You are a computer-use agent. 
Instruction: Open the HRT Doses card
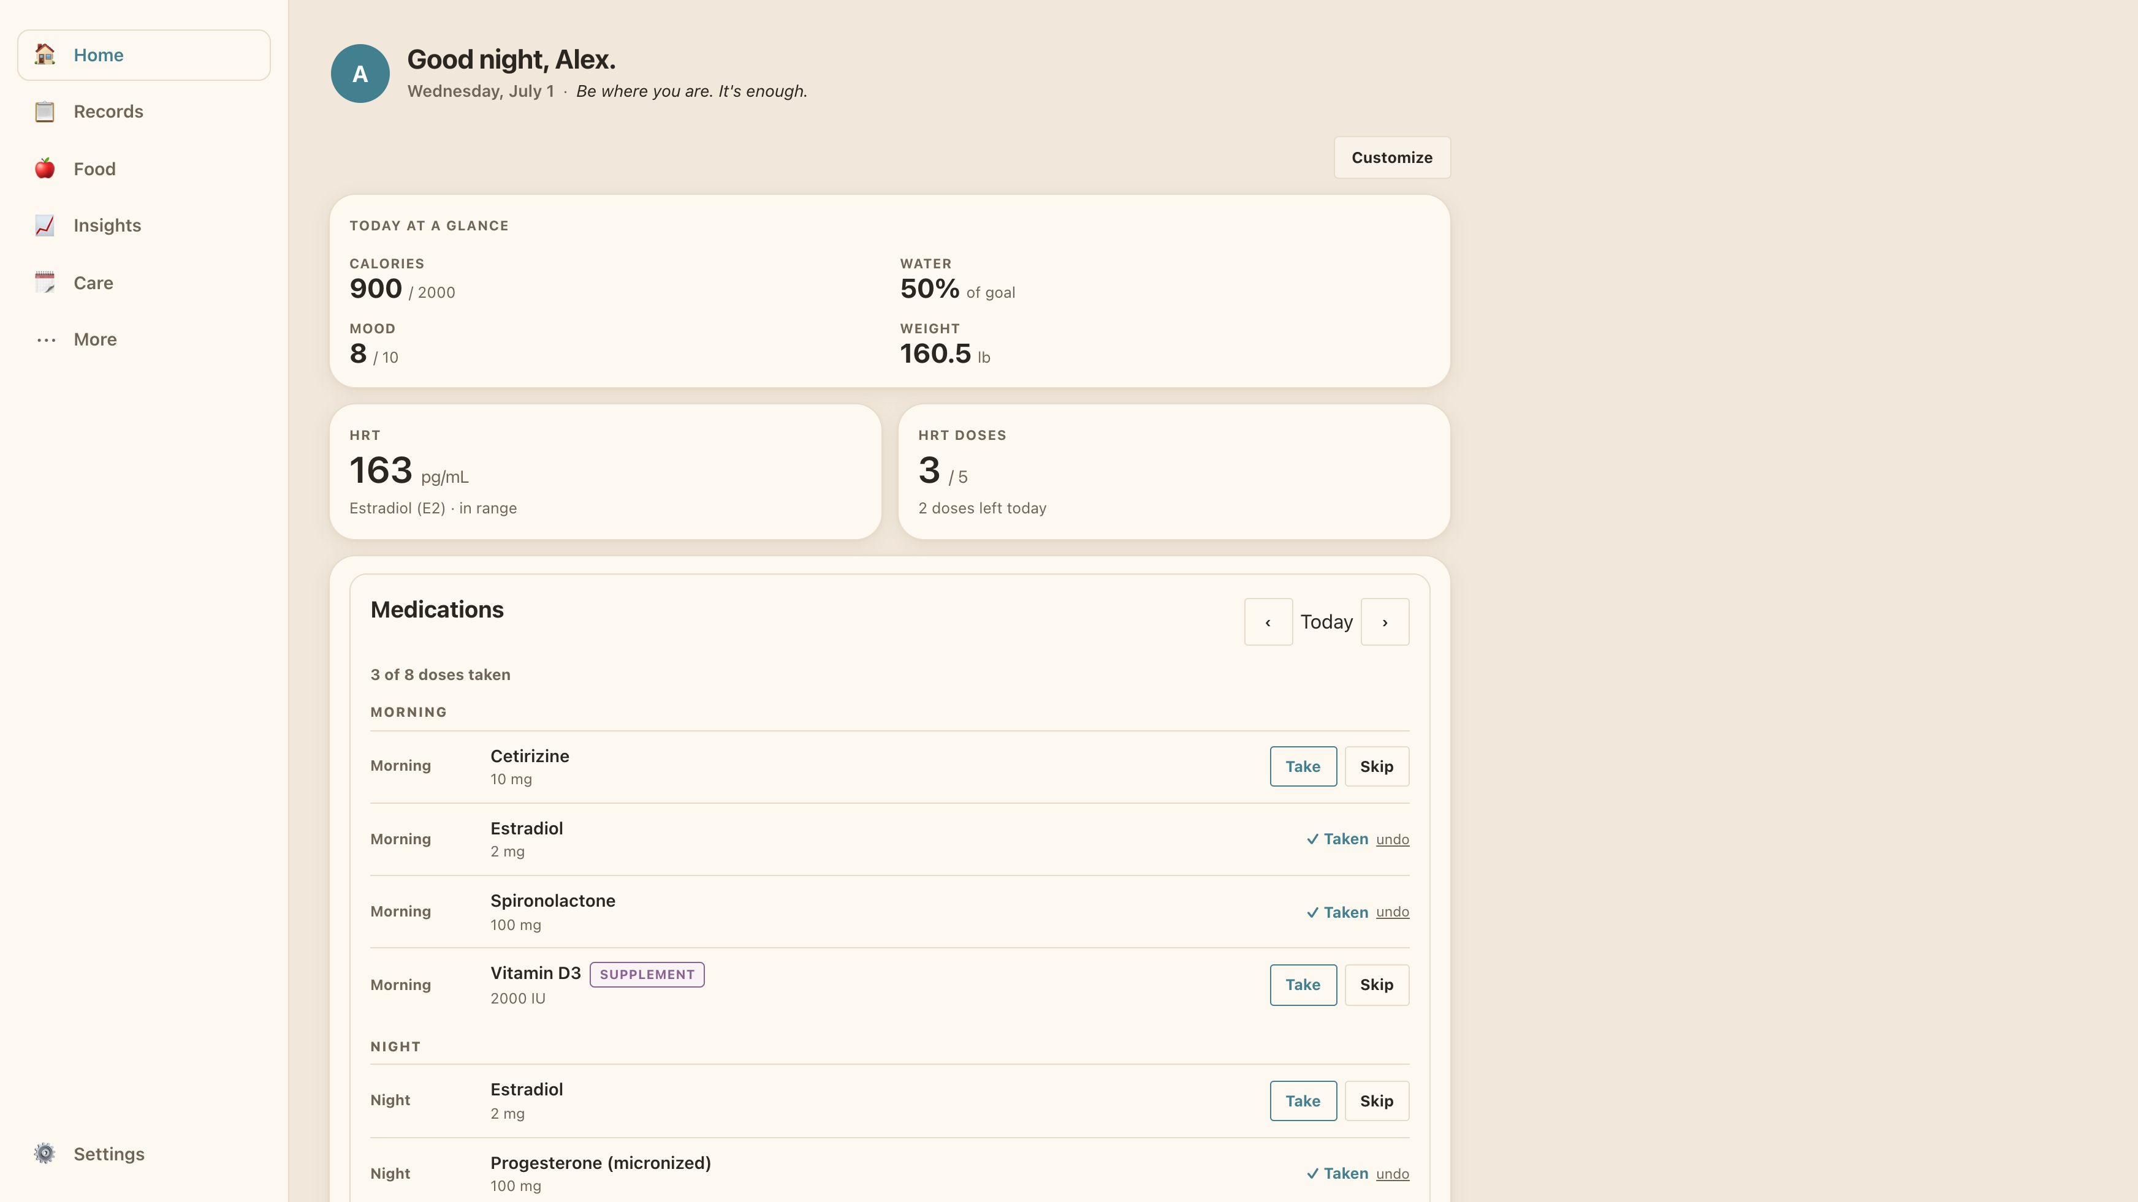(1174, 472)
